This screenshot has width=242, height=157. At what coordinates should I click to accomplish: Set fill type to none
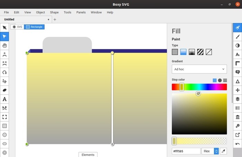tap(209, 52)
